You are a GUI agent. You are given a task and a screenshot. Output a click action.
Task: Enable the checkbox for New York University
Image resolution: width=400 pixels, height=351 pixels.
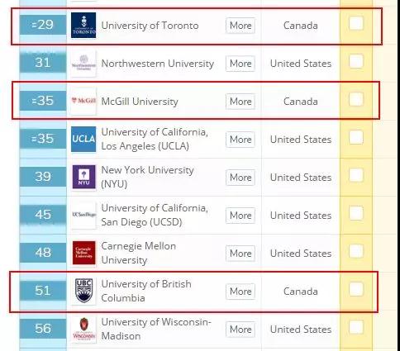point(356,175)
